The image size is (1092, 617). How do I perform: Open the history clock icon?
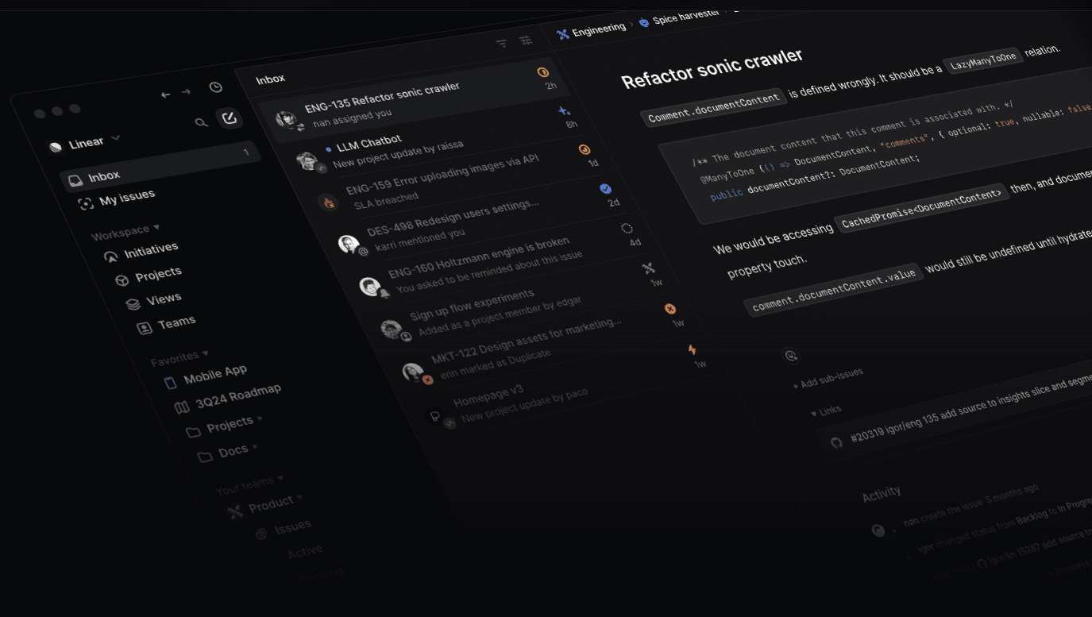216,87
